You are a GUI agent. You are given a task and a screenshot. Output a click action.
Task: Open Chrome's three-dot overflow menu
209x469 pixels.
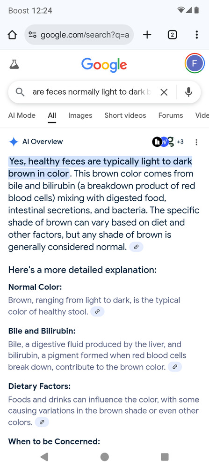[x=196, y=35]
